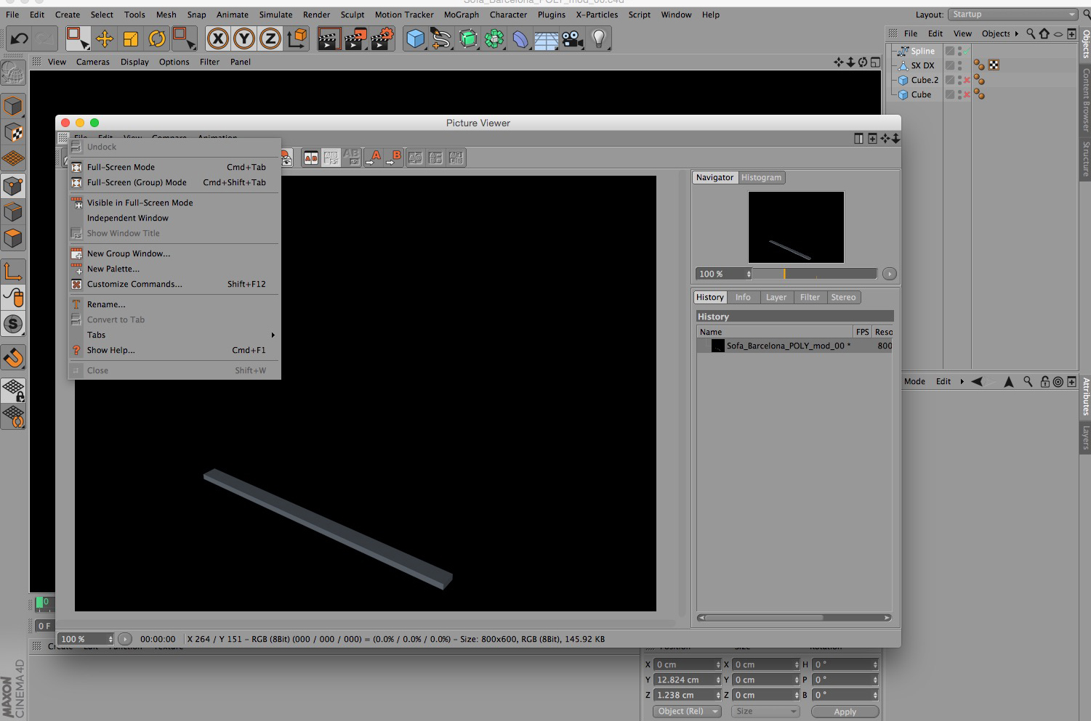Click Render to Picture Viewer icon
This screenshot has width=1091, height=721.
pyautogui.click(x=355, y=38)
